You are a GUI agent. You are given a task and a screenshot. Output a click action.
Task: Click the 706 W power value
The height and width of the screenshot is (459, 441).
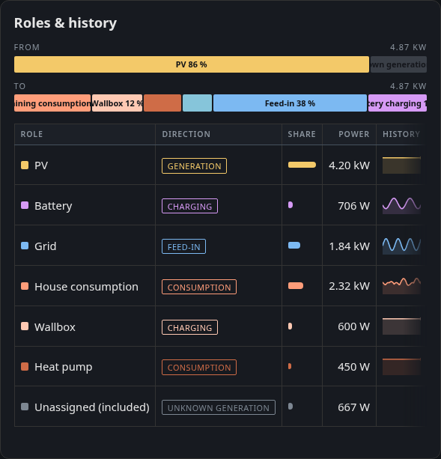[x=354, y=206]
